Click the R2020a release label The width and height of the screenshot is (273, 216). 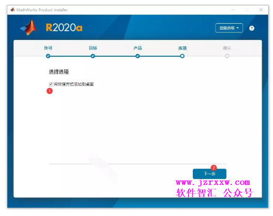click(64, 28)
